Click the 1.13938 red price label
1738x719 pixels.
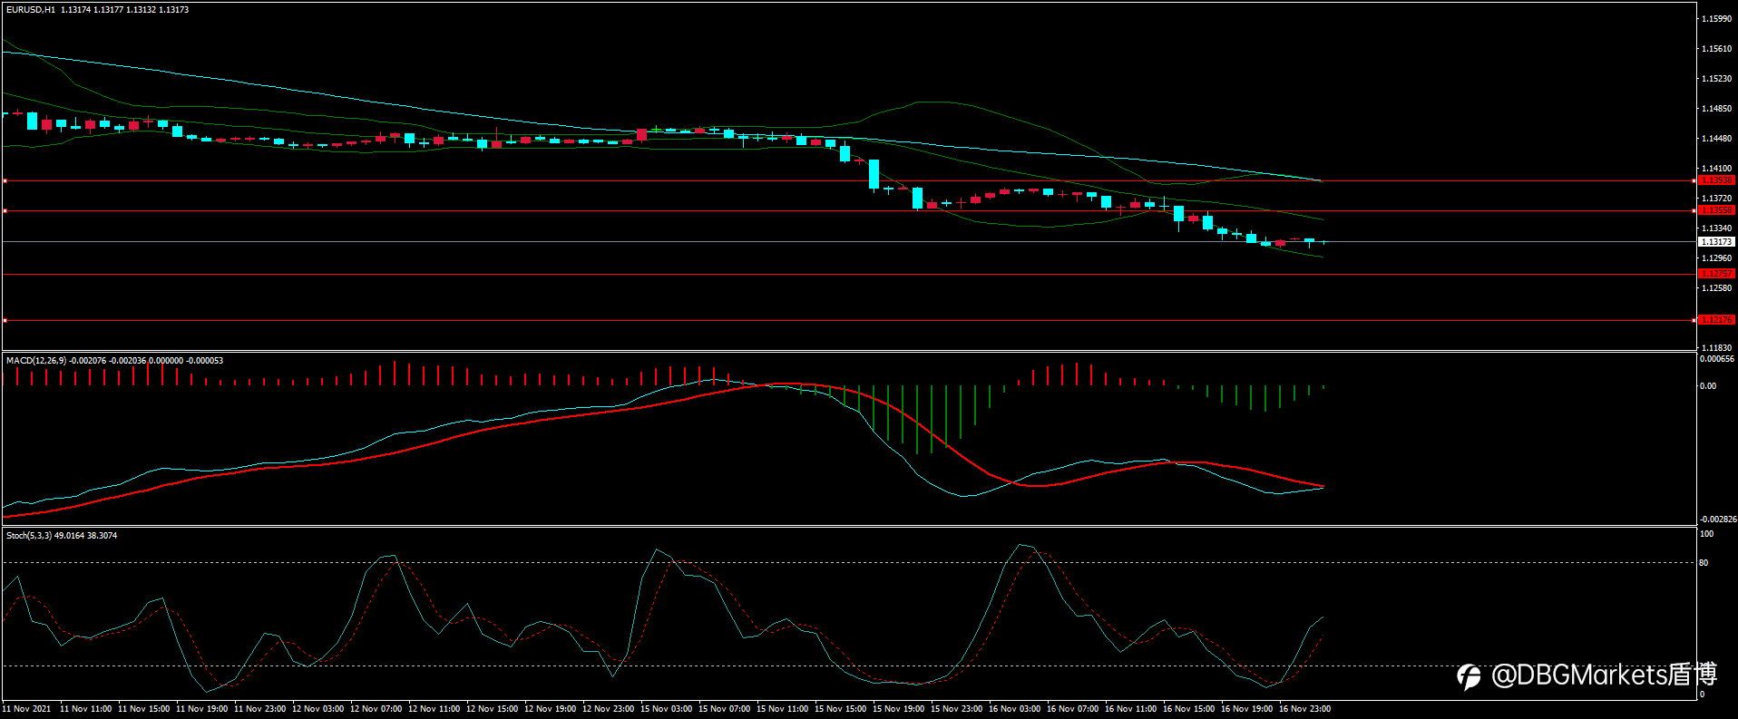pyautogui.click(x=1716, y=180)
